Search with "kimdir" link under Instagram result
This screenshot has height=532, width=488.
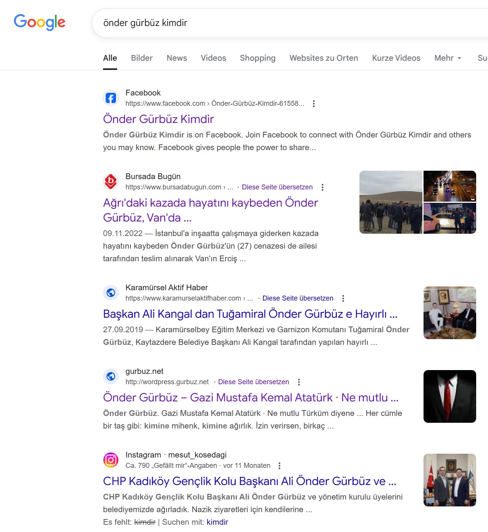[x=217, y=522]
